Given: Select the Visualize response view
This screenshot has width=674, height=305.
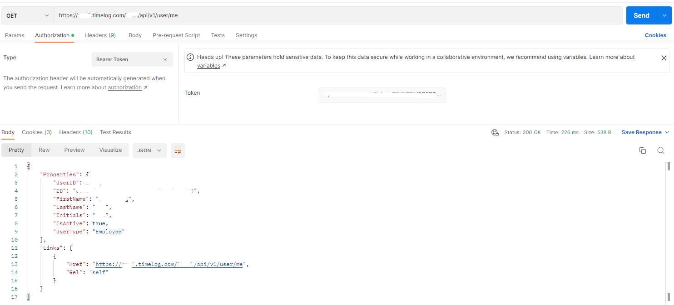Looking at the screenshot, I should click(x=110, y=150).
